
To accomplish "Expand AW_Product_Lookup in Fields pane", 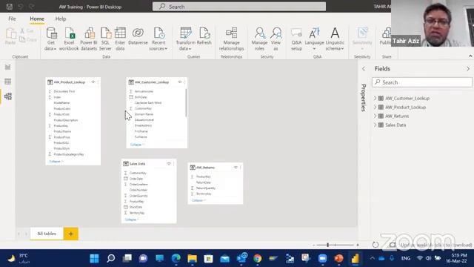I will click(x=375, y=107).
